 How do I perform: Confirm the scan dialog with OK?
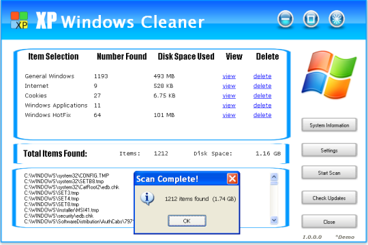coord(187,221)
